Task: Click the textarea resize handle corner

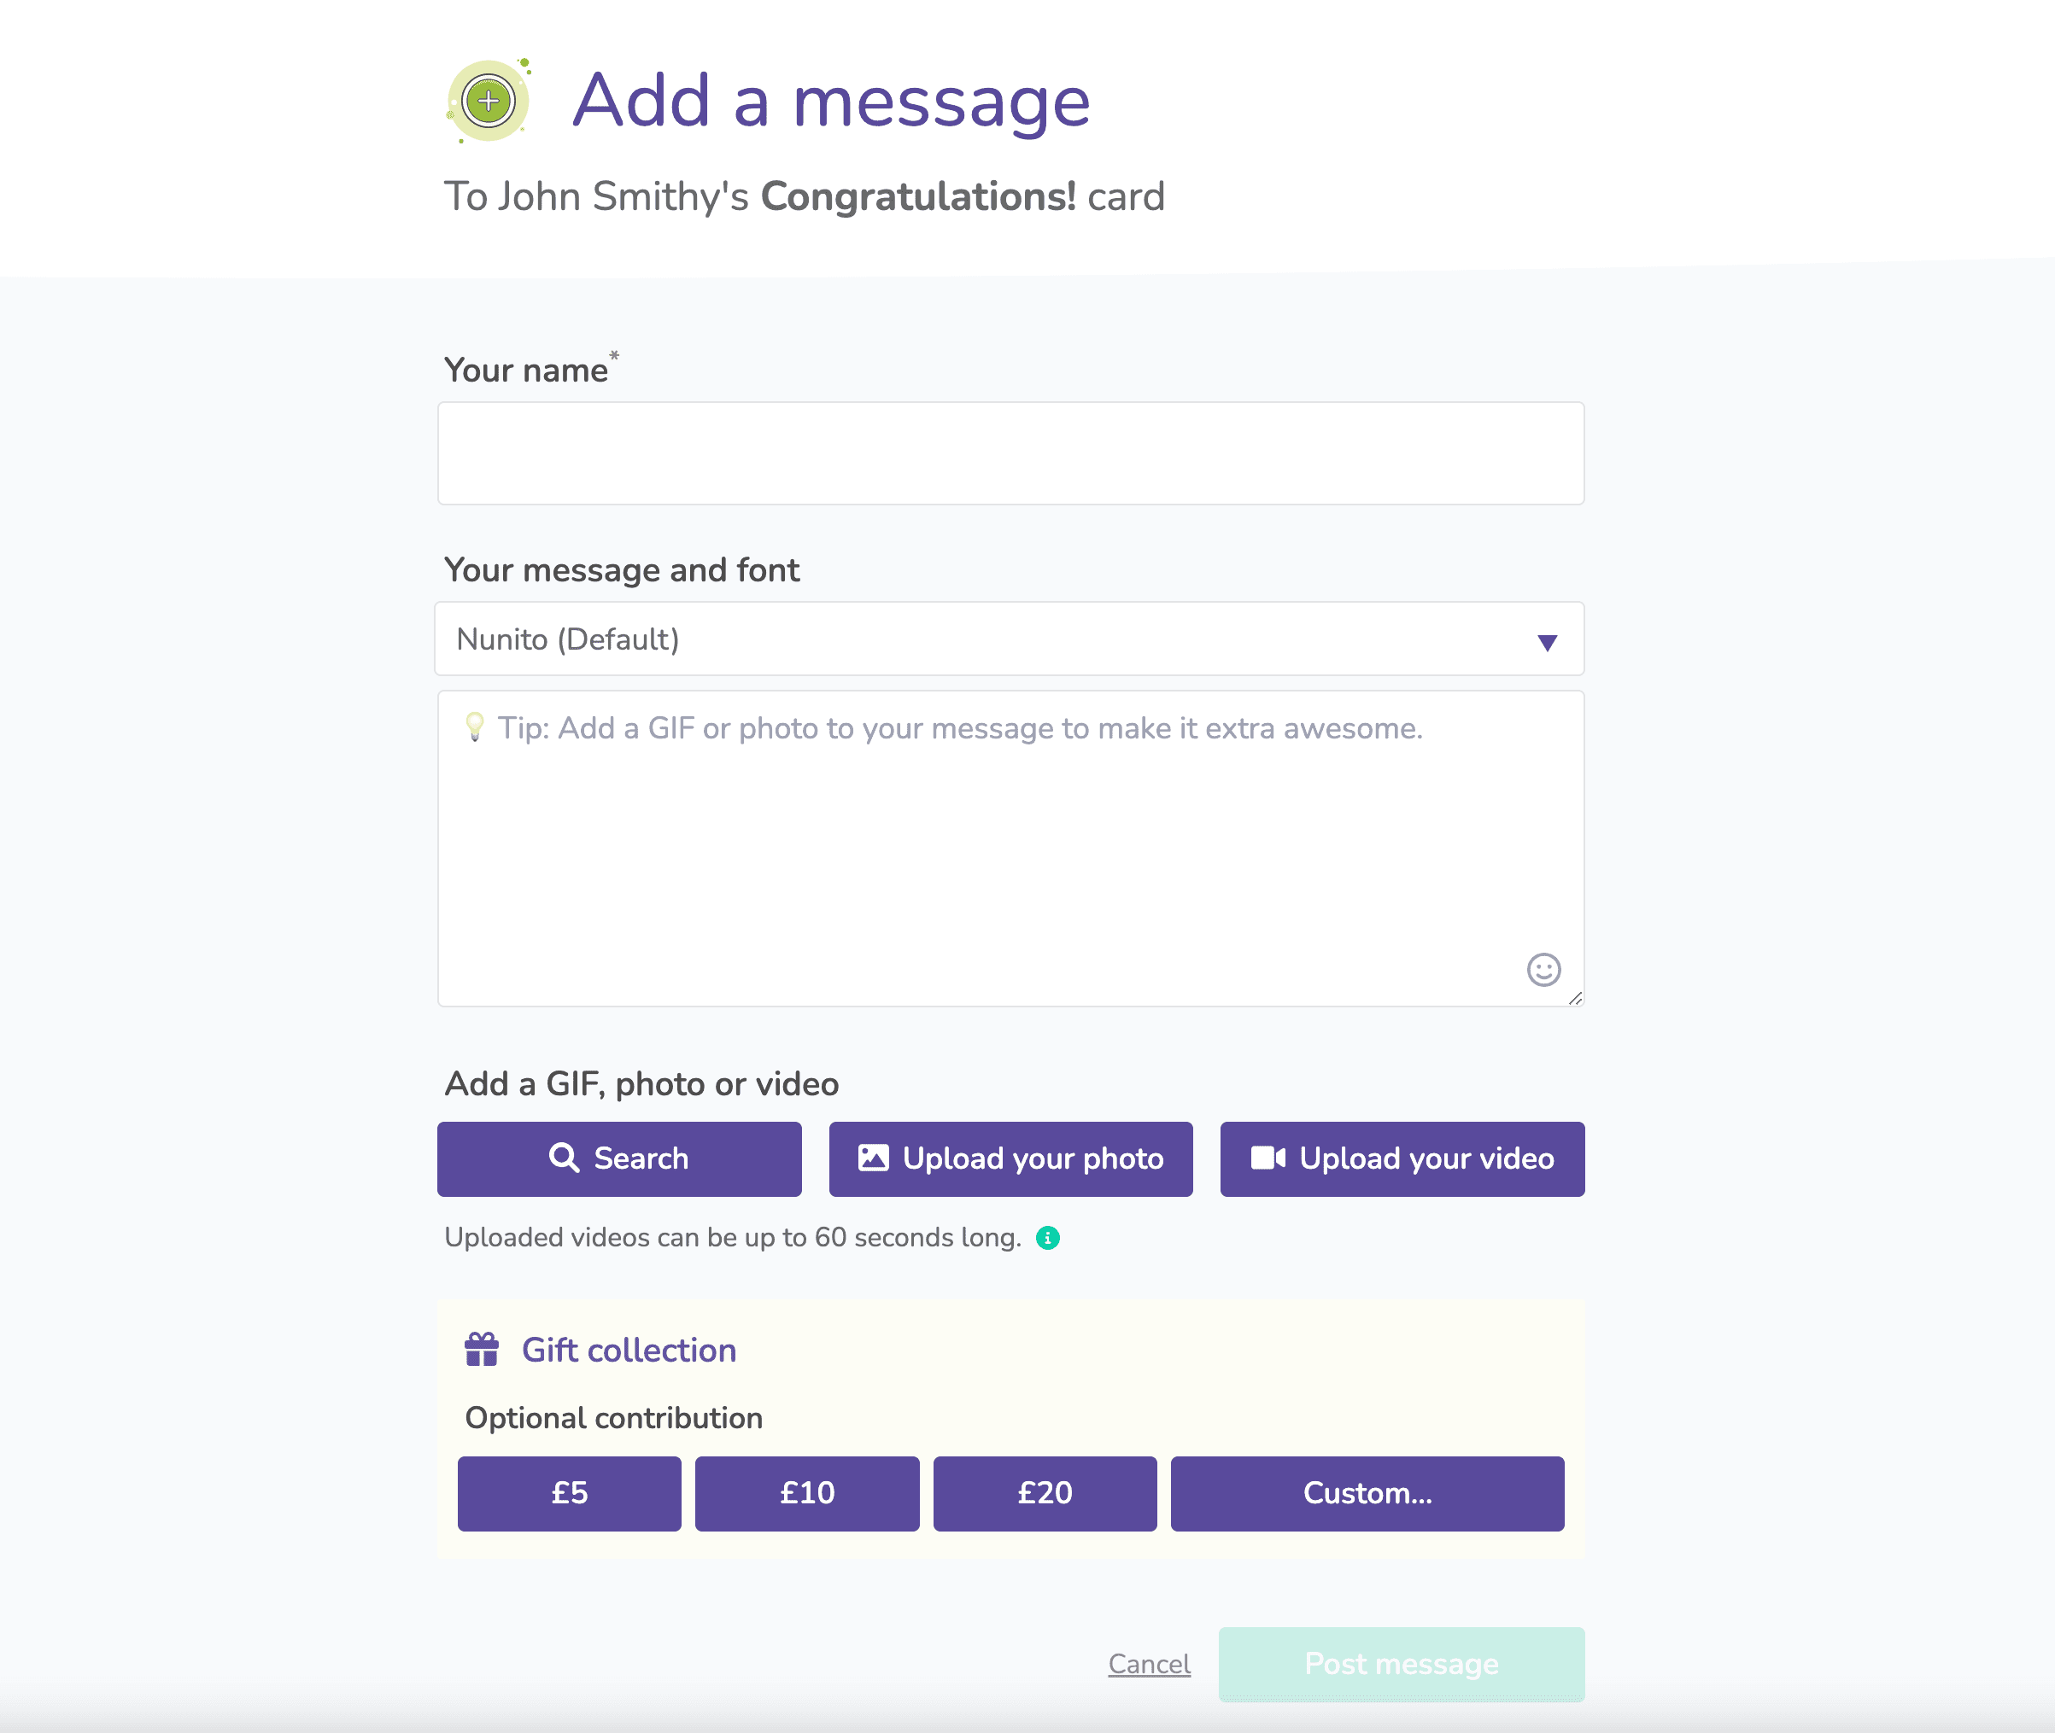Action: click(1574, 997)
